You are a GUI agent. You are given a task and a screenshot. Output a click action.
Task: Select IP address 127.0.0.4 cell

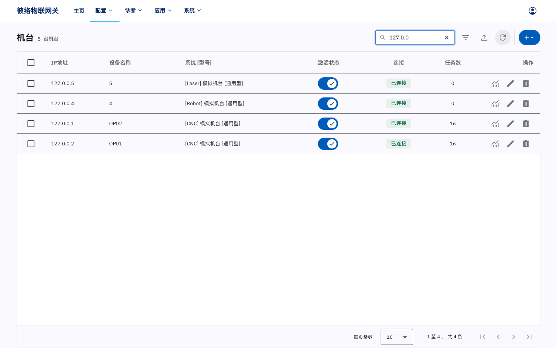point(63,104)
